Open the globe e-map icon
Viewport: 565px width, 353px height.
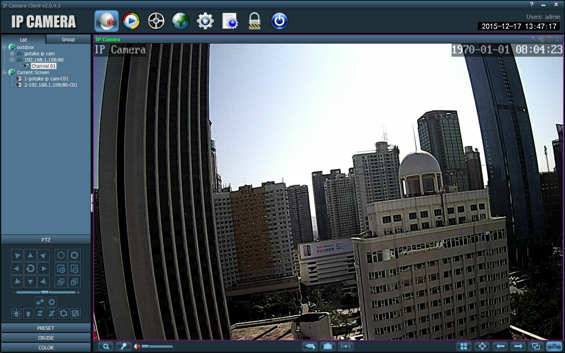[x=180, y=21]
